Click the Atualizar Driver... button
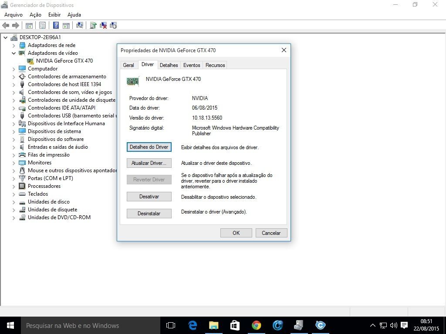Screen dimensions: 446x334 (149, 163)
